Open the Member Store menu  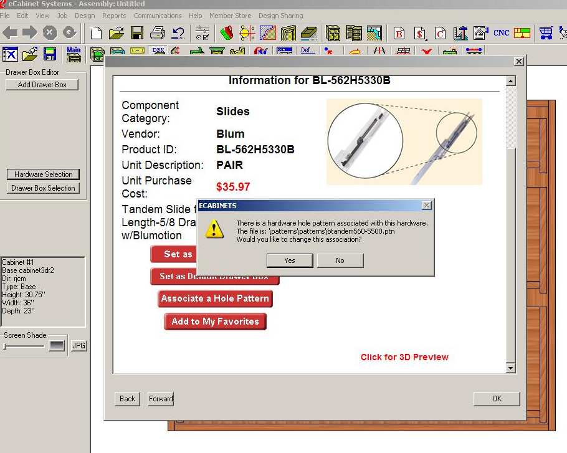pos(230,16)
